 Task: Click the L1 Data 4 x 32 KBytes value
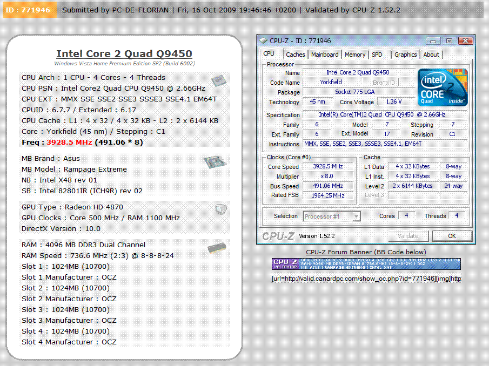pyautogui.click(x=413, y=167)
